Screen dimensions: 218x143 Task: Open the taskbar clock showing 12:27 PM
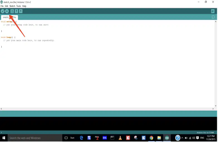click(x=211, y=138)
